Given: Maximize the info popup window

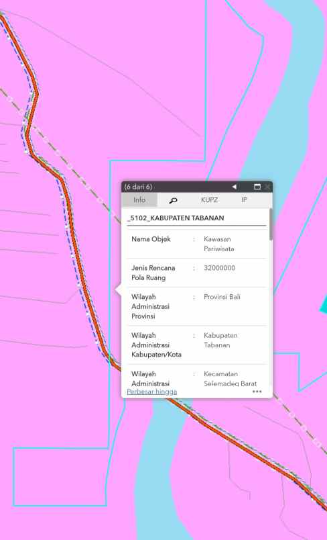Looking at the screenshot, I should [257, 187].
